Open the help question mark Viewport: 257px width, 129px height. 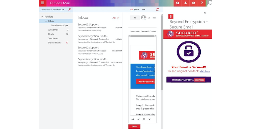pos(202,3)
